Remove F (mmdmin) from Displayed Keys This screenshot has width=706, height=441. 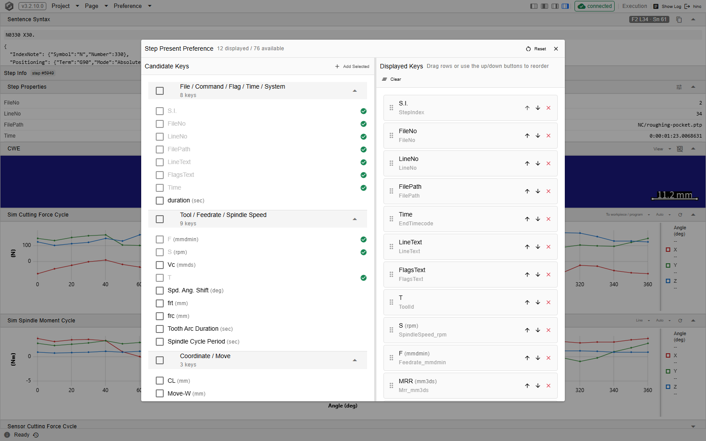pyautogui.click(x=548, y=358)
